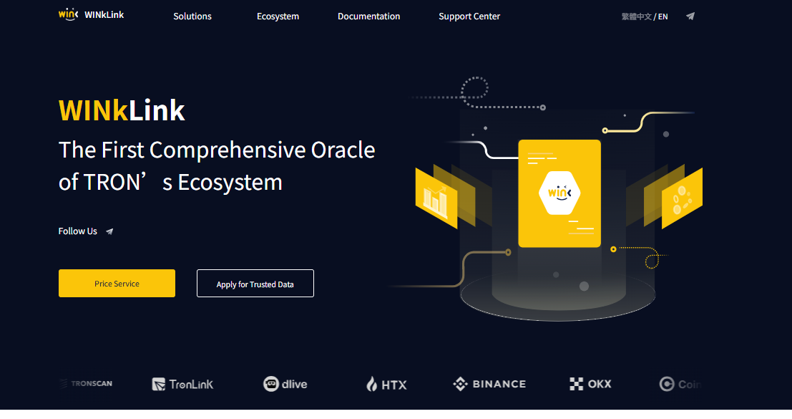Open the OKX partner logo
792x419 pixels.
[590, 384]
